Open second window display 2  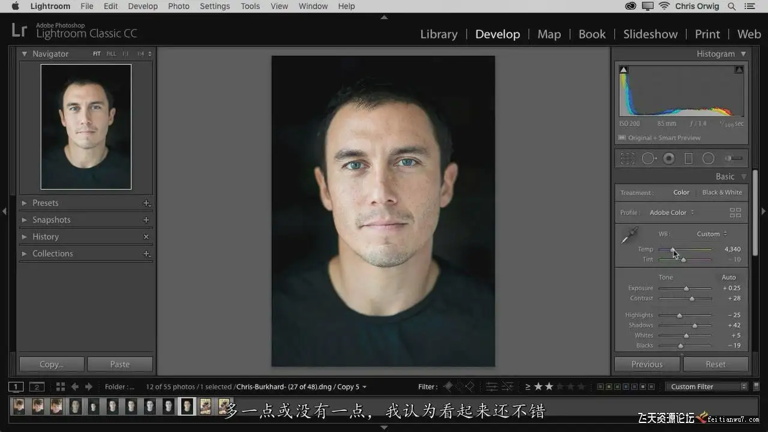click(37, 387)
